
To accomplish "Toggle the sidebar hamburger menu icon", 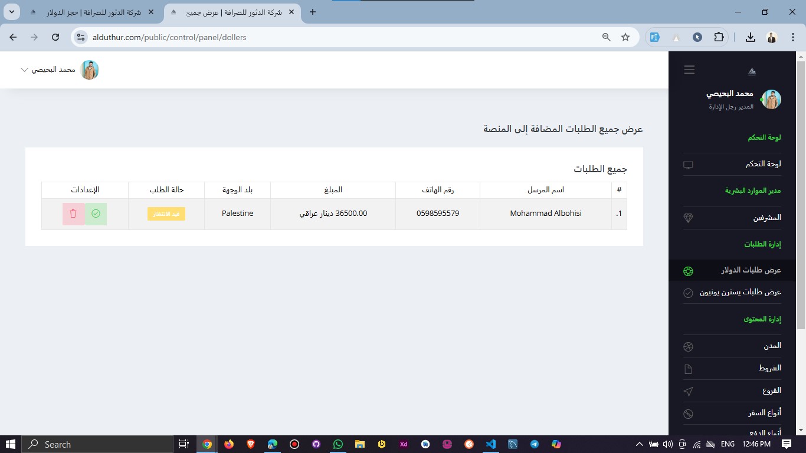I will pos(689,70).
